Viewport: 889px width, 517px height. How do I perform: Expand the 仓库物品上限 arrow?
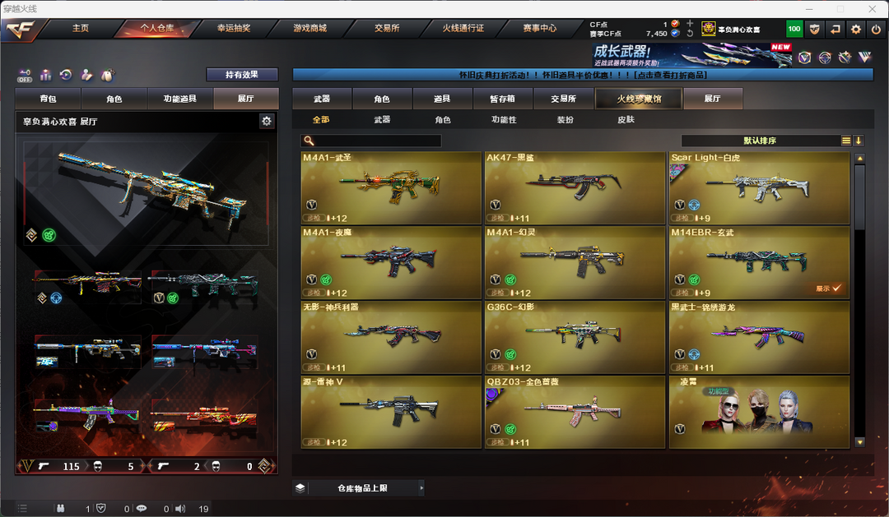point(421,487)
